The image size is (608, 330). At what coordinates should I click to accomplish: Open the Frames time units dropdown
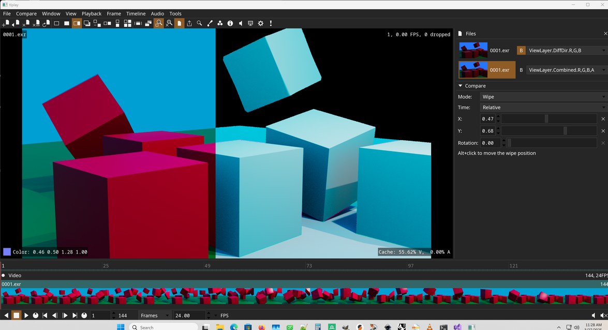pyautogui.click(x=154, y=316)
